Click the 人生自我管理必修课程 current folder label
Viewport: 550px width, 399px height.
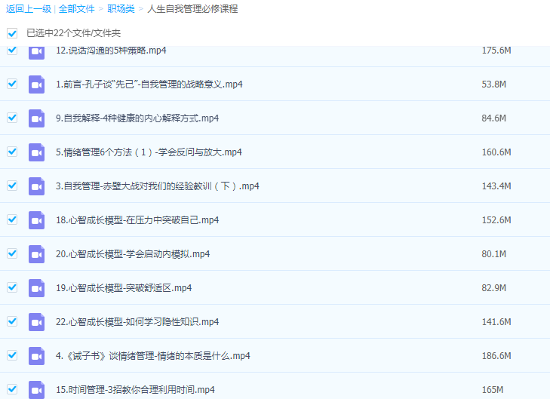192,9
